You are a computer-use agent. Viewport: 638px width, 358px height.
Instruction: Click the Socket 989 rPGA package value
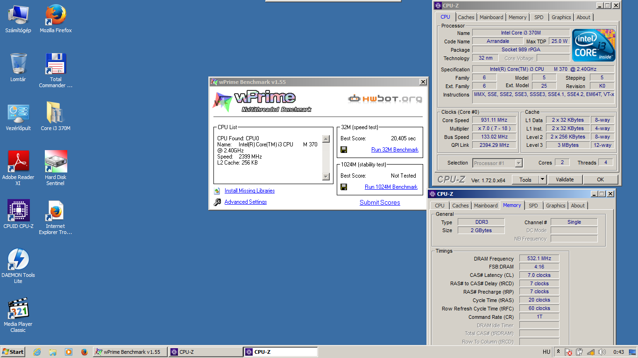[521, 50]
